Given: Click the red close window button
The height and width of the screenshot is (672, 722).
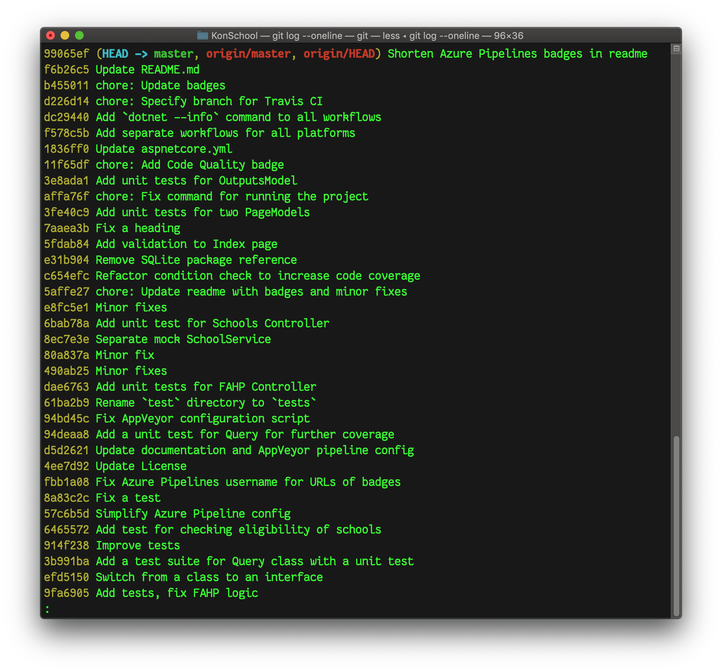Looking at the screenshot, I should click(x=50, y=36).
